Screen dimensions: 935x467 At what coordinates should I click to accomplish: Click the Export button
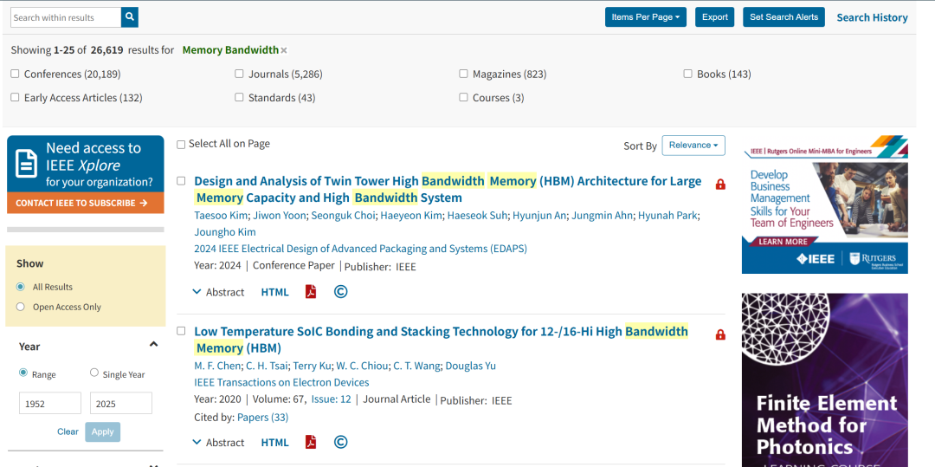pos(714,16)
